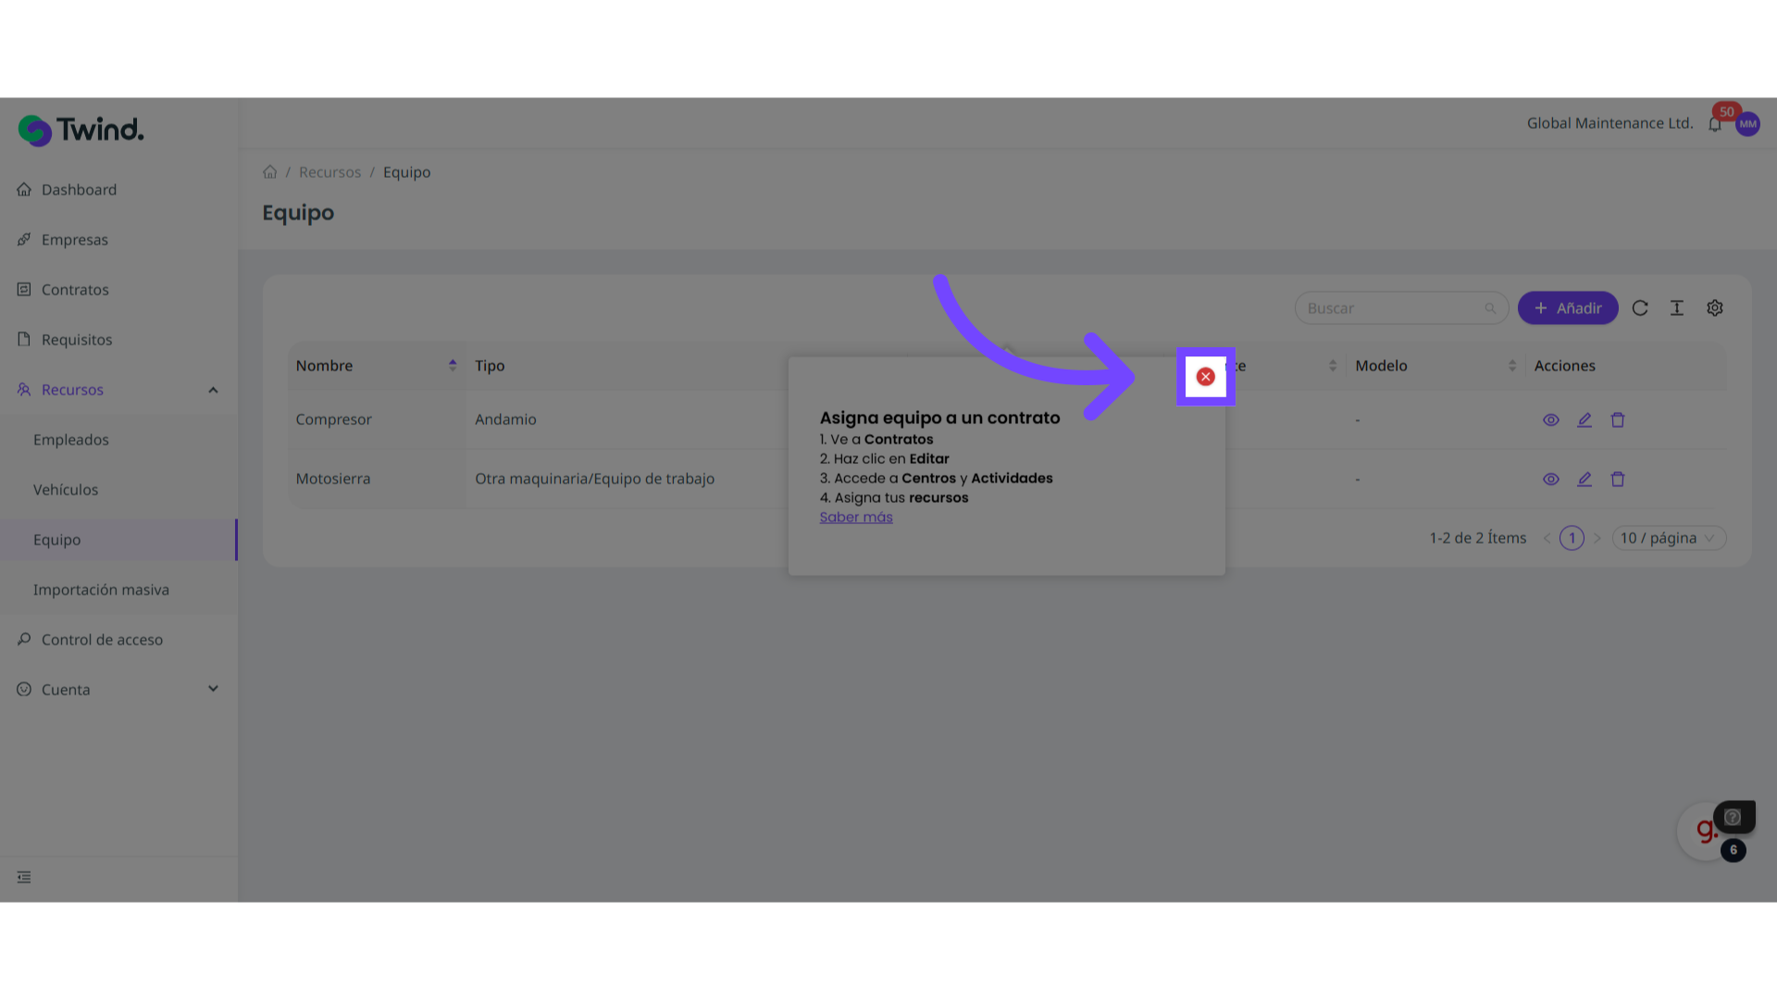The height and width of the screenshot is (1000, 1777).
Task: Click the Añadir button
Action: pos(1568,308)
